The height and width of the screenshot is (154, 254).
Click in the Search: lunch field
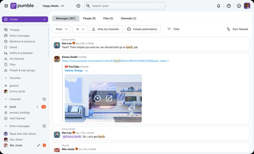pos(125,6)
